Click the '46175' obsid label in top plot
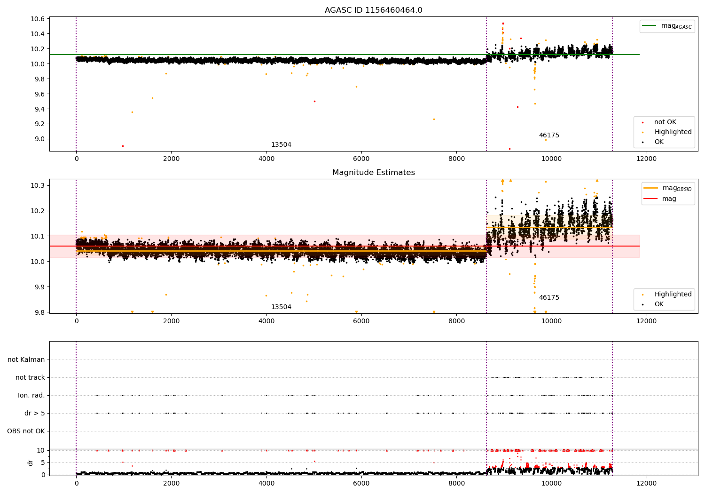The width and height of the screenshot is (705, 494). pos(549,135)
